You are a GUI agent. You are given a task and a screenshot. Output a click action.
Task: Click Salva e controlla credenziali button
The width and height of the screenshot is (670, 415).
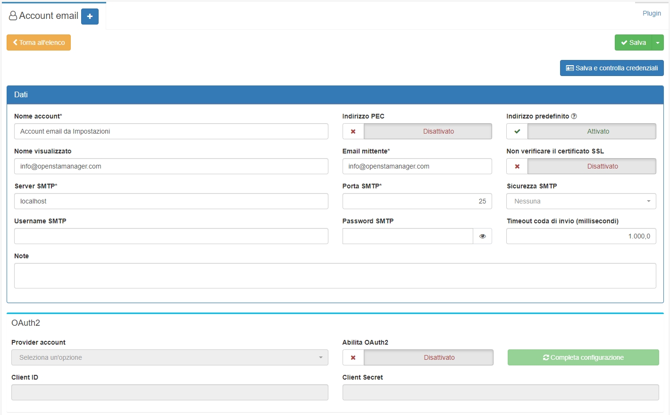[611, 68]
